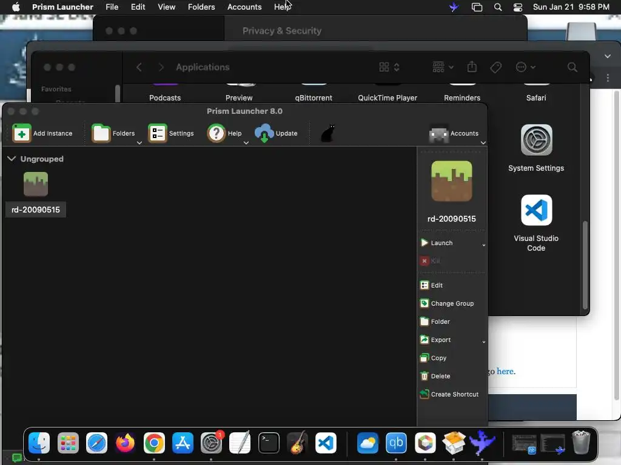The width and height of the screenshot is (621, 465).
Task: Click Reminders app in Finder window
Action: (462, 97)
